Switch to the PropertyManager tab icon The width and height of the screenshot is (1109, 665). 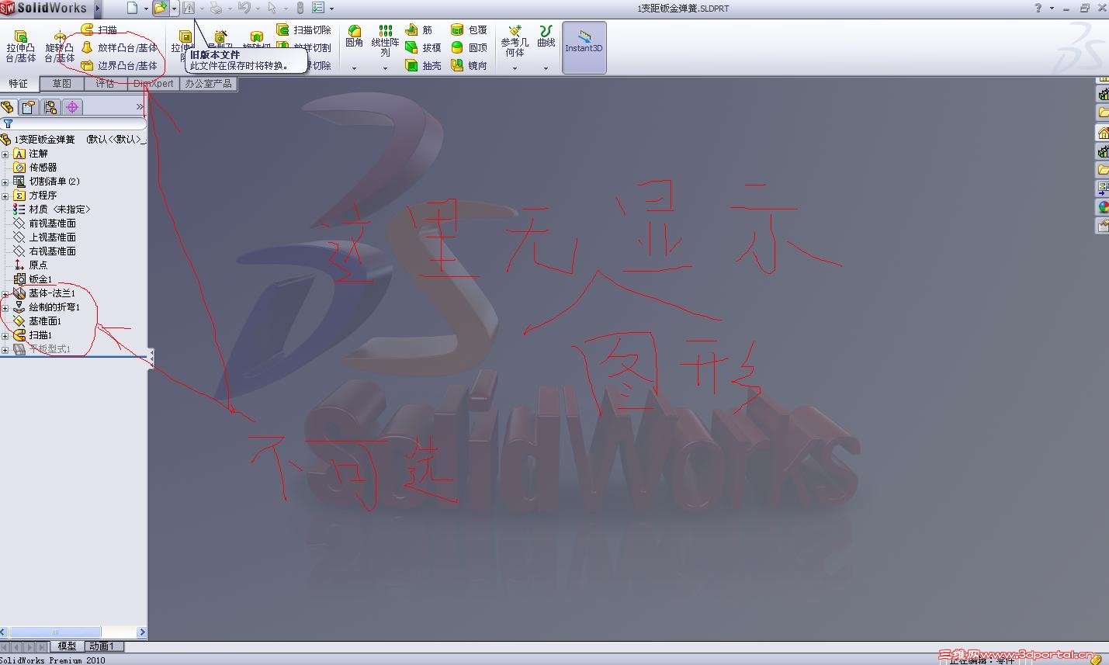click(29, 107)
